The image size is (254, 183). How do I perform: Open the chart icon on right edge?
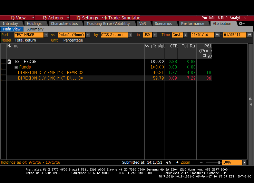[x=251, y=99]
